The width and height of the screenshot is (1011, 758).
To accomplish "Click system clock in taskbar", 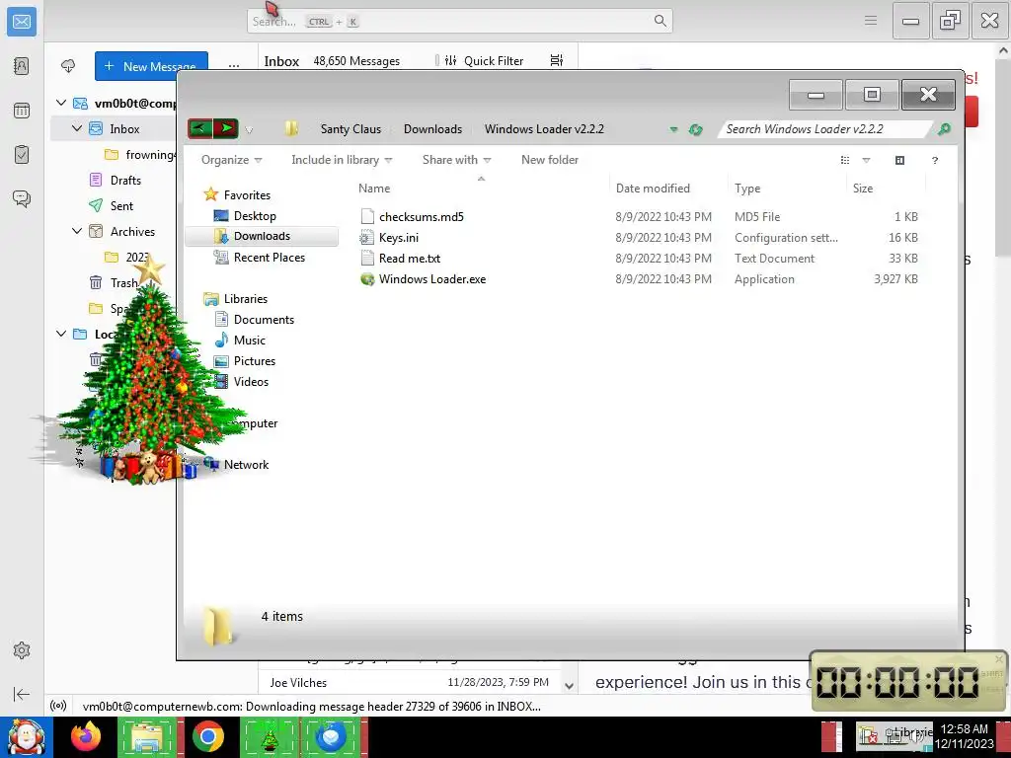I will click(x=964, y=736).
